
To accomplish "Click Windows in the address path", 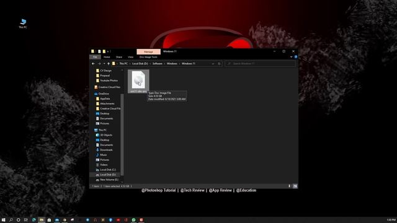I will [172, 64].
